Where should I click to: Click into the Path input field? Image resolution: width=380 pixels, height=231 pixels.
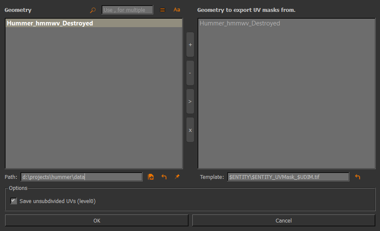82,177
